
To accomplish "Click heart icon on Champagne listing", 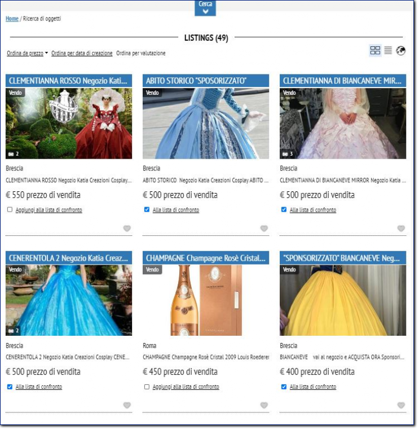I will tap(264, 405).
